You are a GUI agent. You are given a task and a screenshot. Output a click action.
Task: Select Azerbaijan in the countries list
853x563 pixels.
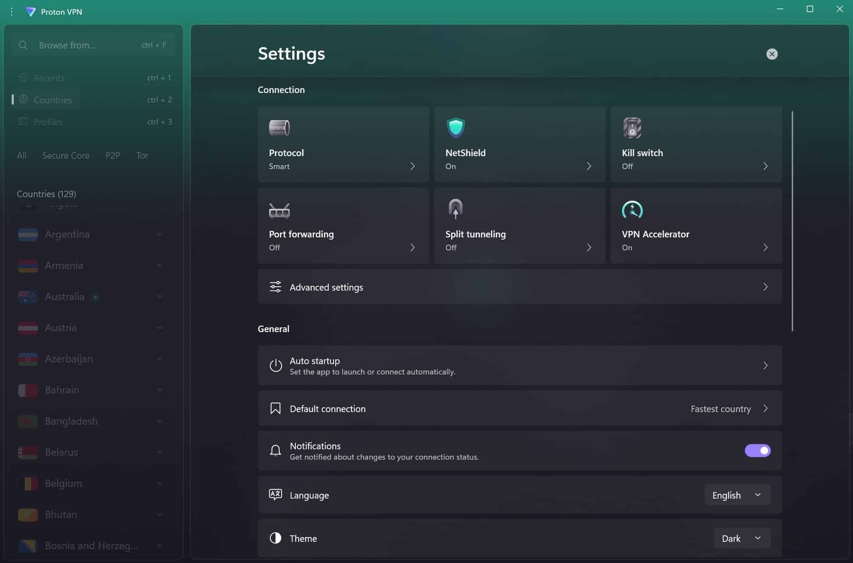69,359
